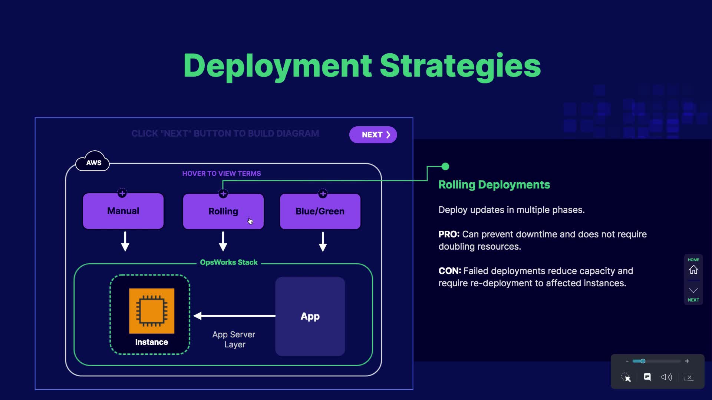Click the dotted-box X dismiss icon
Viewport: 712px width, 400px height.
(x=689, y=377)
